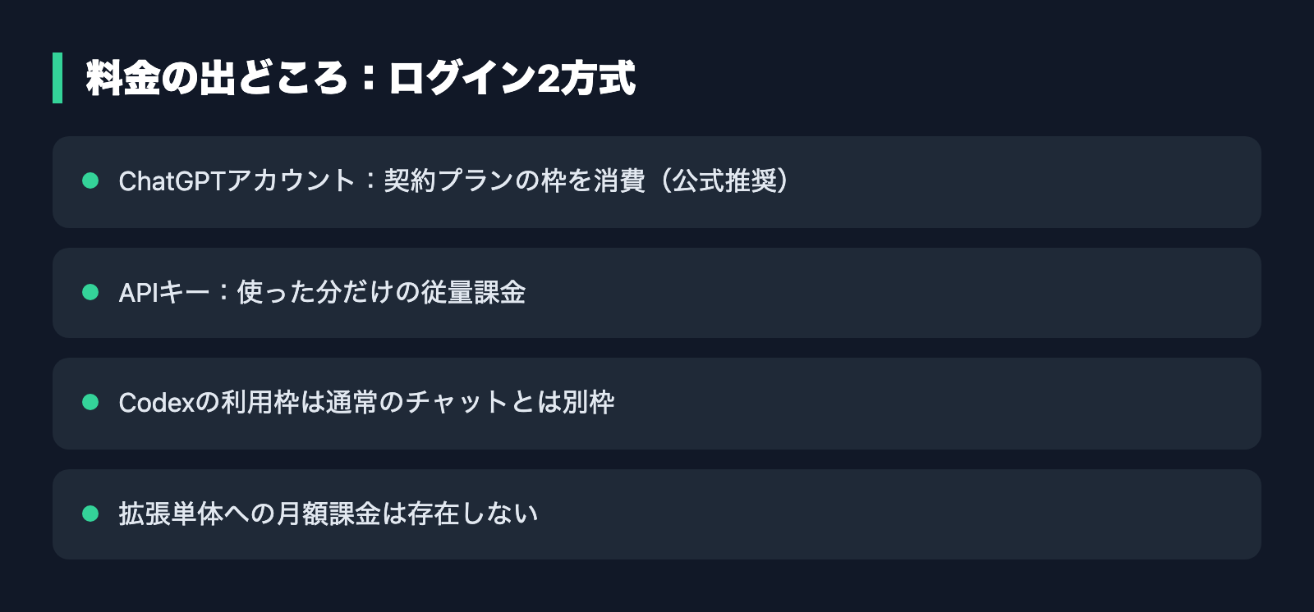
Task: Click the green bullet beside APIキー
Action: (90, 292)
